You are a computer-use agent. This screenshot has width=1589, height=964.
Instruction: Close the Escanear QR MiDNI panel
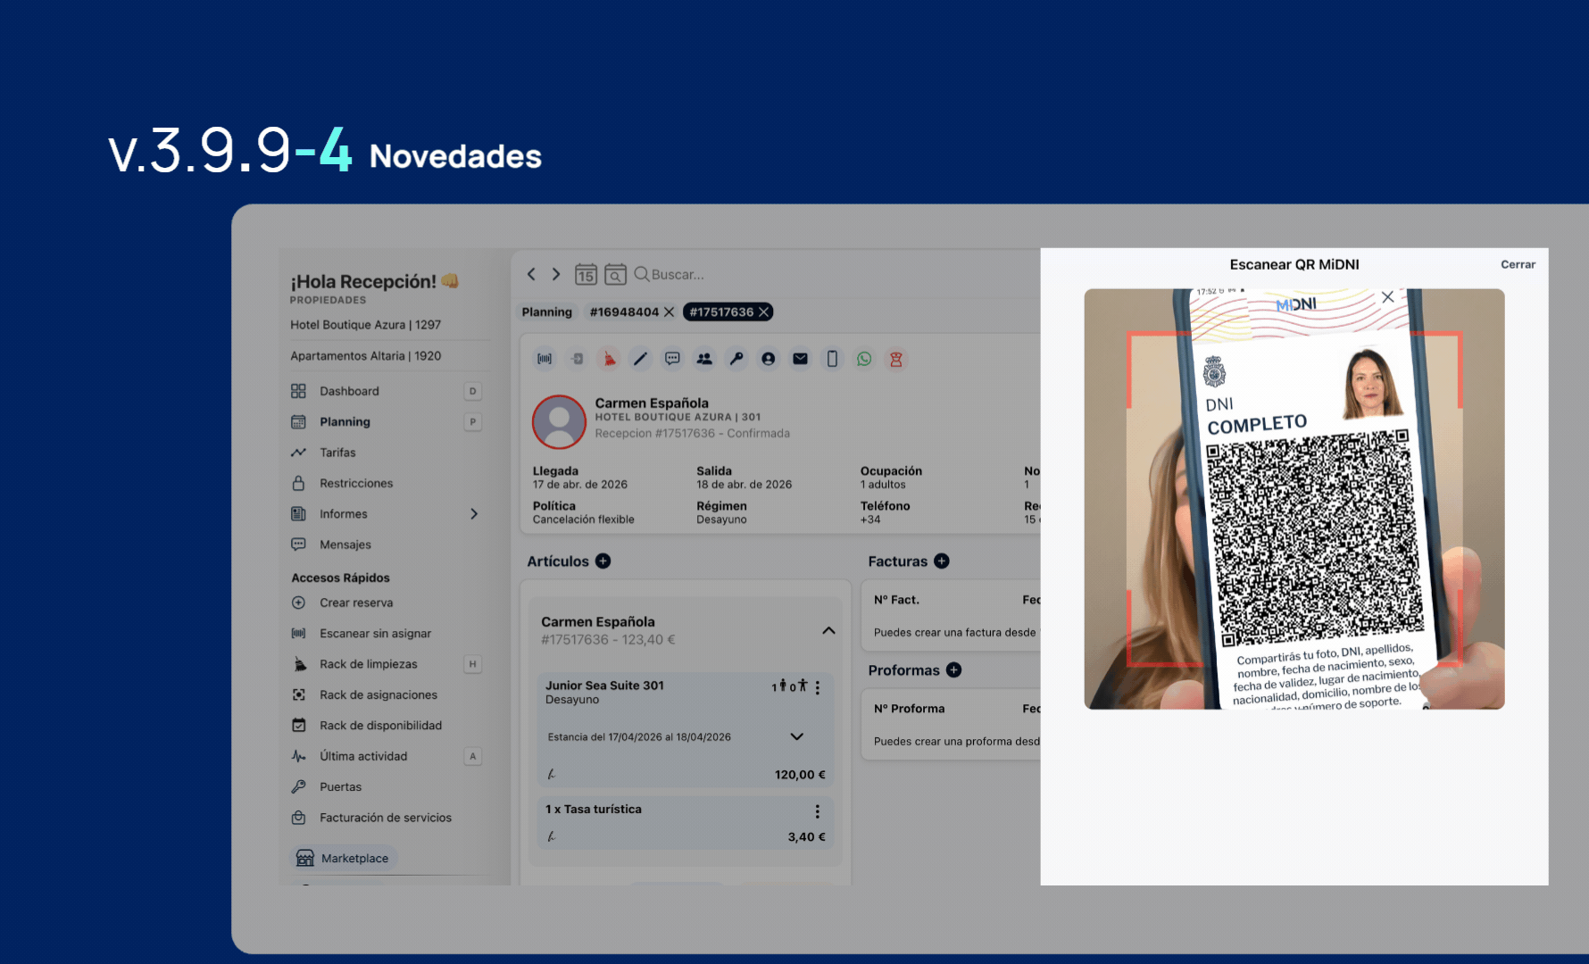1518,265
